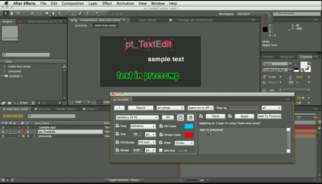
Task: Open the Fill over stroke dropdown
Action: click(147, 142)
